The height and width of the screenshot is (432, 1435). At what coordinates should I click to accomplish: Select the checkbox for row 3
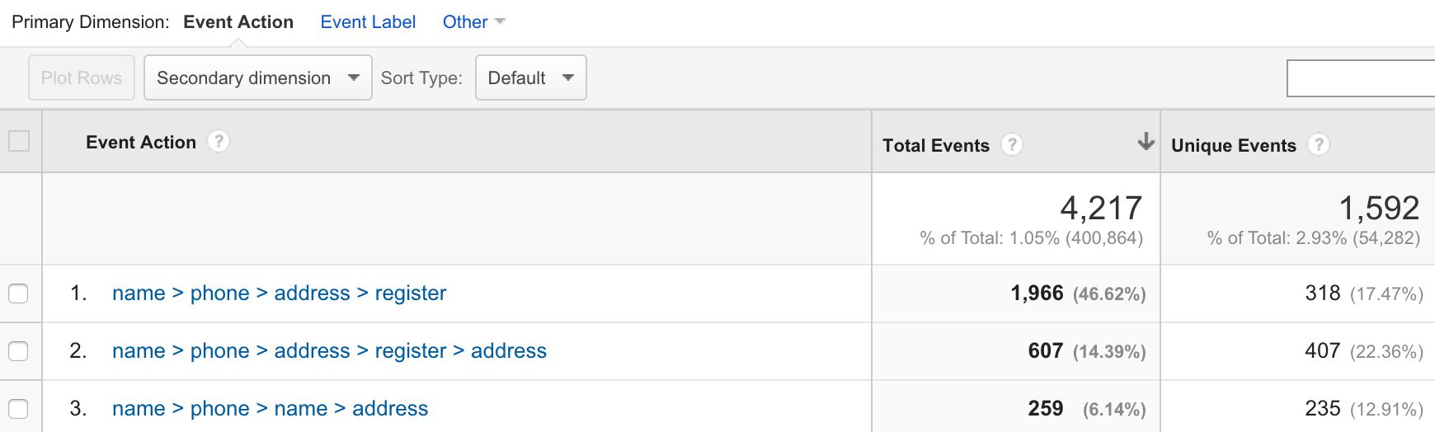click(x=18, y=409)
